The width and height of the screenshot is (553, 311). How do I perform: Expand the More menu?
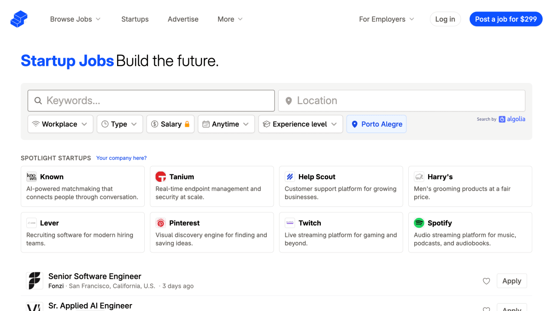tap(230, 19)
